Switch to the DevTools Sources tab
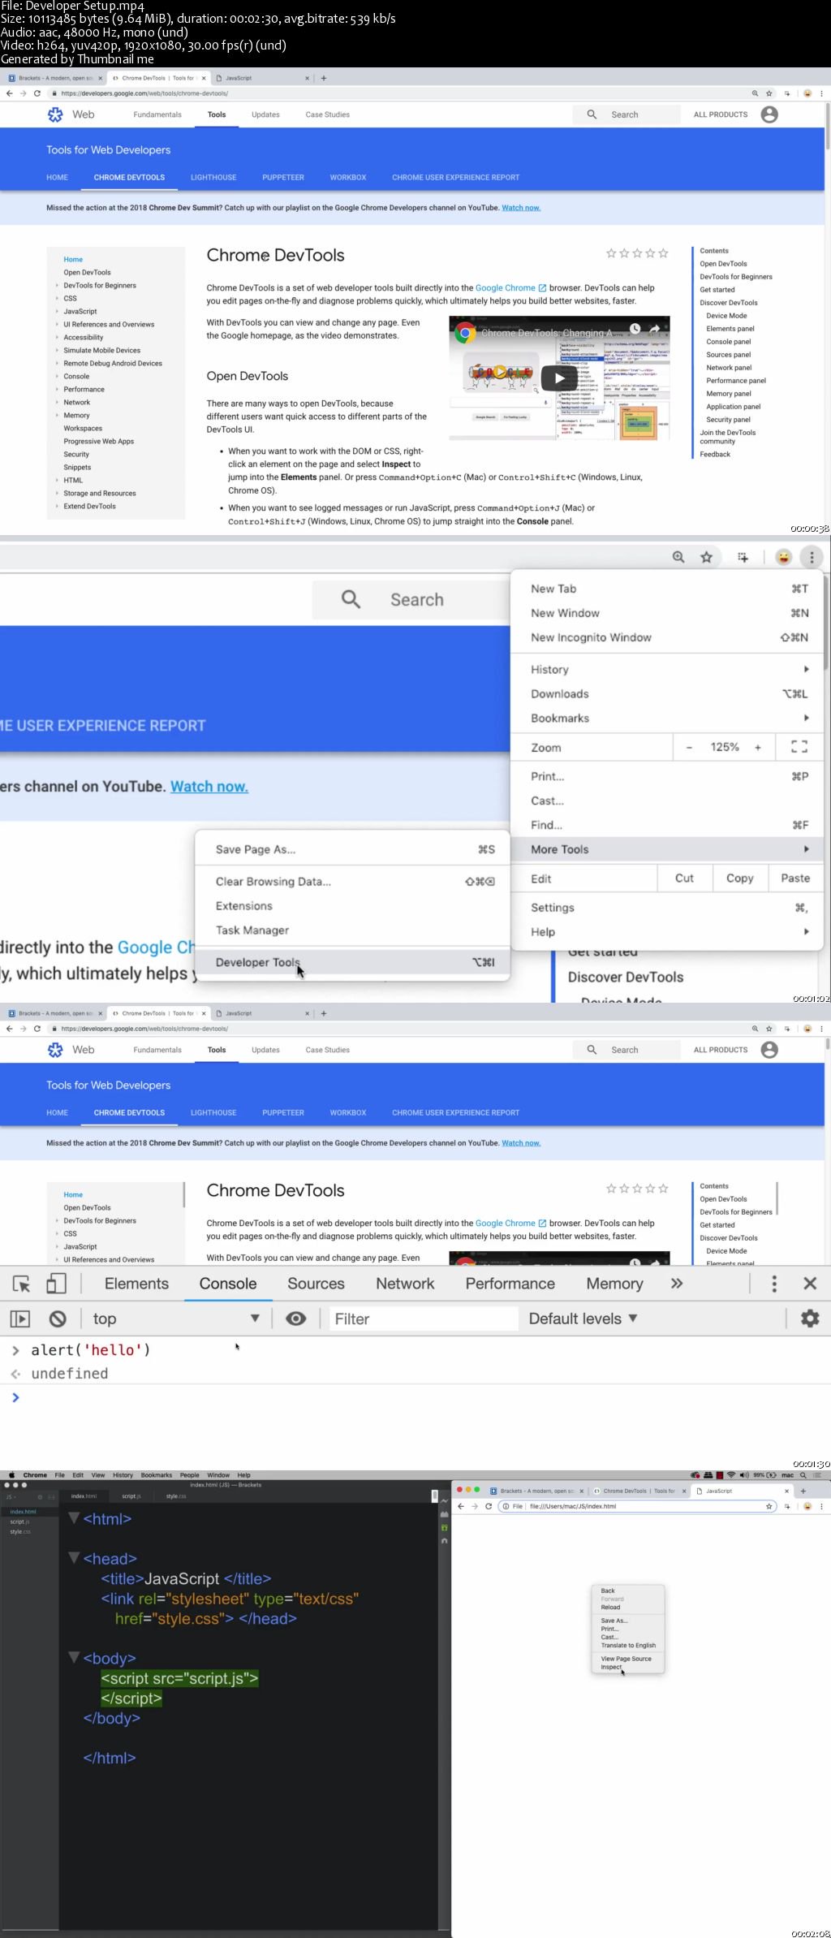 [x=316, y=1284]
